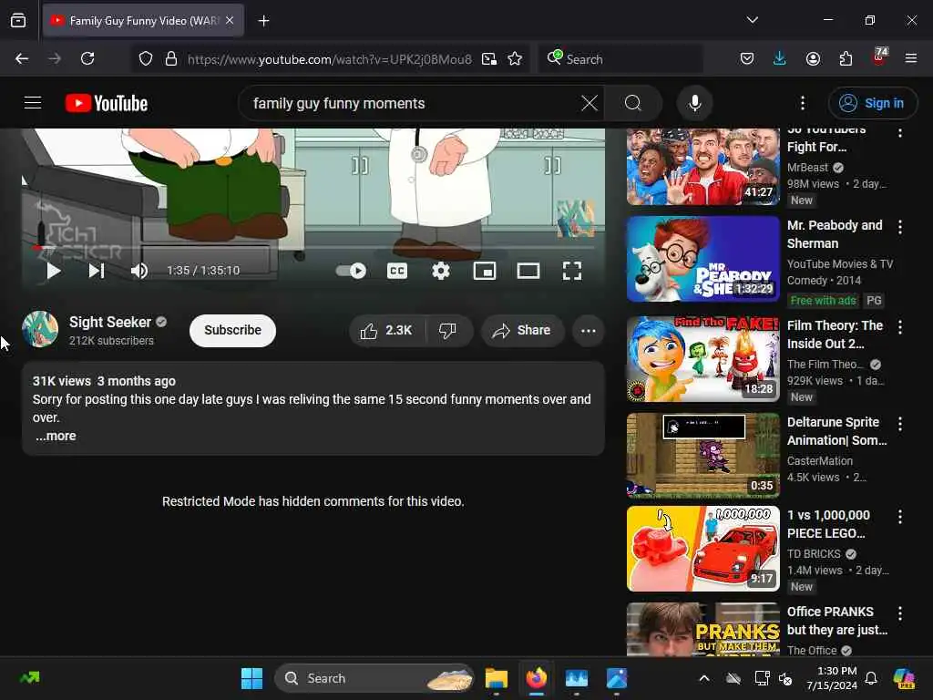Open options for the Film Theory video
The image size is (933, 700).
(899, 327)
